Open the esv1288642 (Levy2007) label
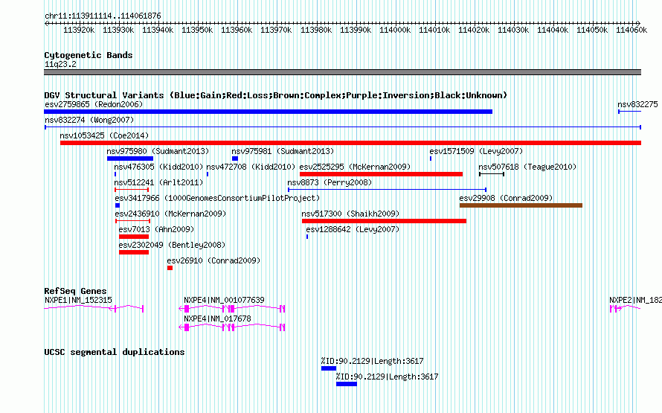This screenshot has height=413, width=662. [353, 229]
